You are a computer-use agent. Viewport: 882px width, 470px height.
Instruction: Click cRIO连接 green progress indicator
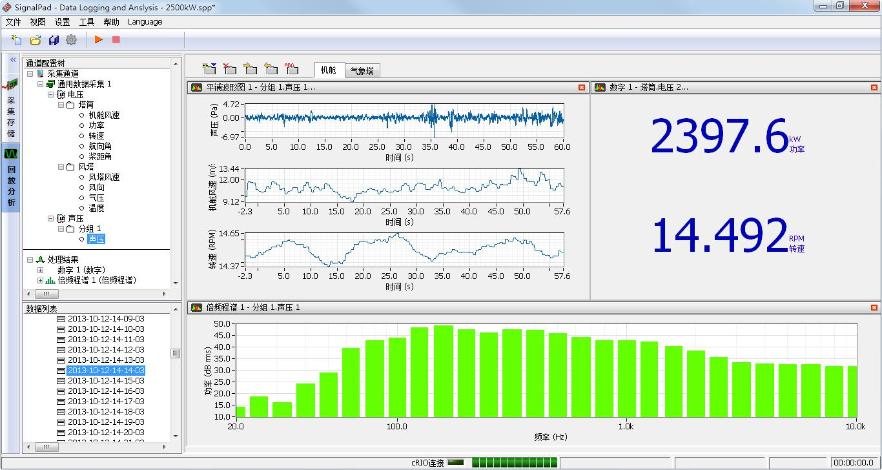point(515,462)
